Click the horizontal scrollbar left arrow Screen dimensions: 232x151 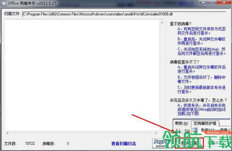(x=8, y=133)
